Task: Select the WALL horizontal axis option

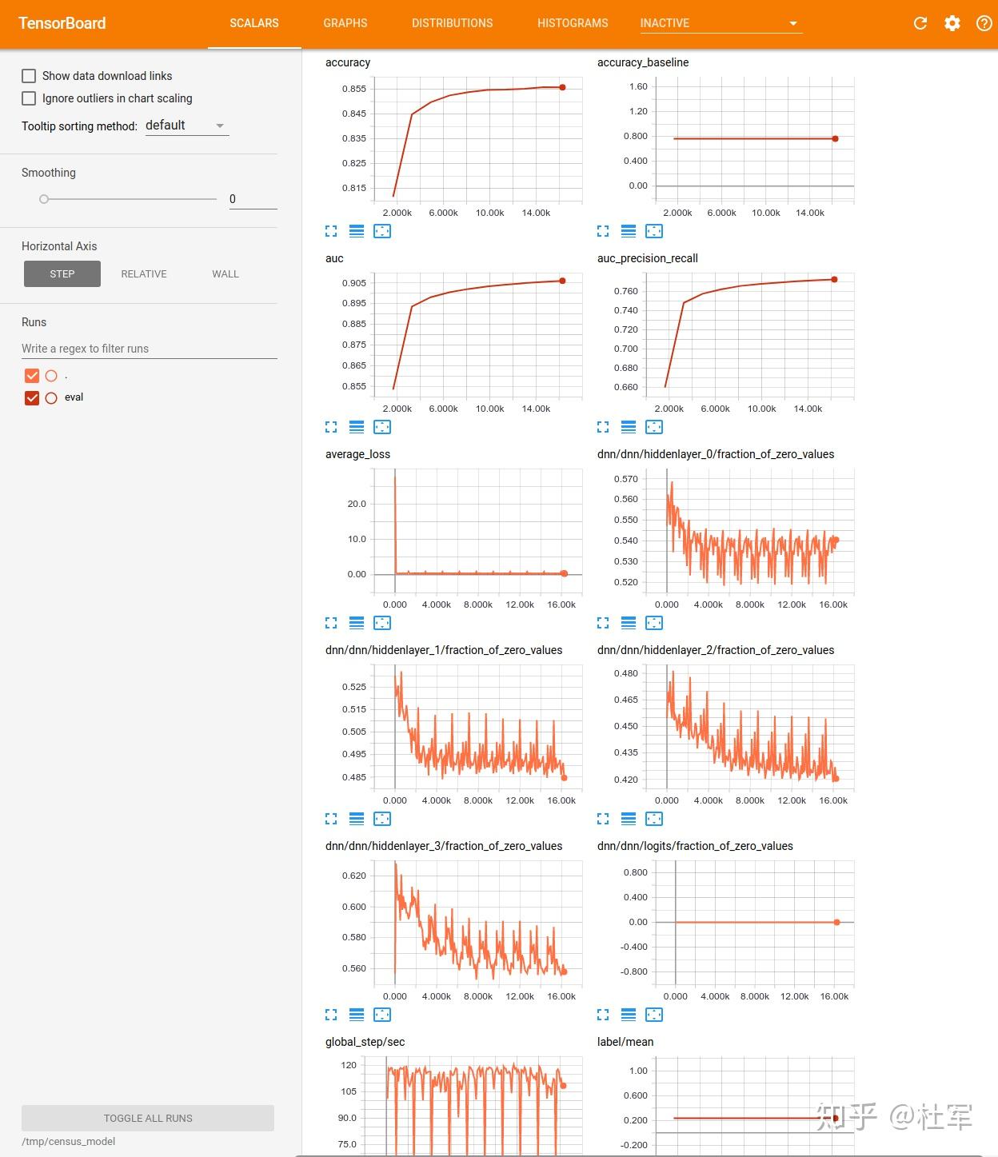Action: pos(226,273)
